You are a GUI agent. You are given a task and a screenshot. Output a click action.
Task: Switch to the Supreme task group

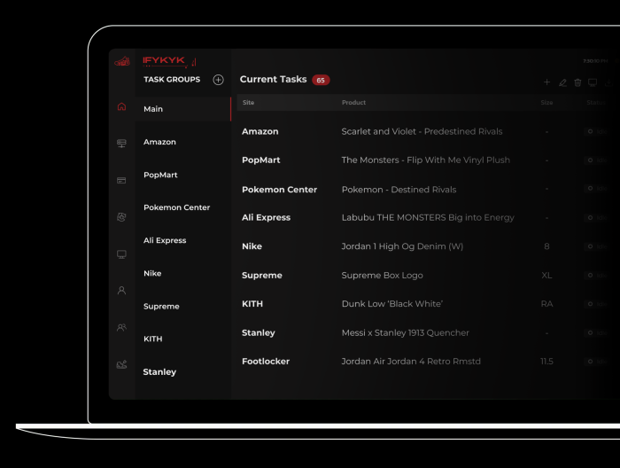[161, 307]
